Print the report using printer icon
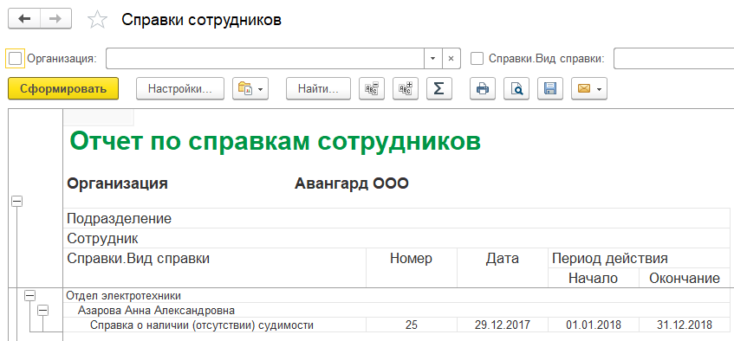Image resolution: width=734 pixels, height=341 pixels. [x=483, y=88]
